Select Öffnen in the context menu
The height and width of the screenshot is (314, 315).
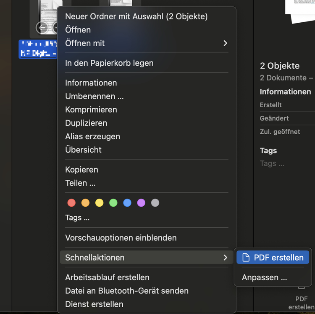tap(147, 30)
